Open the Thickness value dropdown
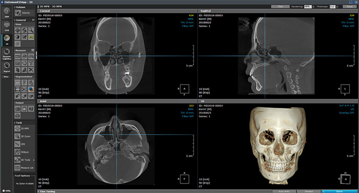This screenshot has height=193, width=359. point(337,6)
